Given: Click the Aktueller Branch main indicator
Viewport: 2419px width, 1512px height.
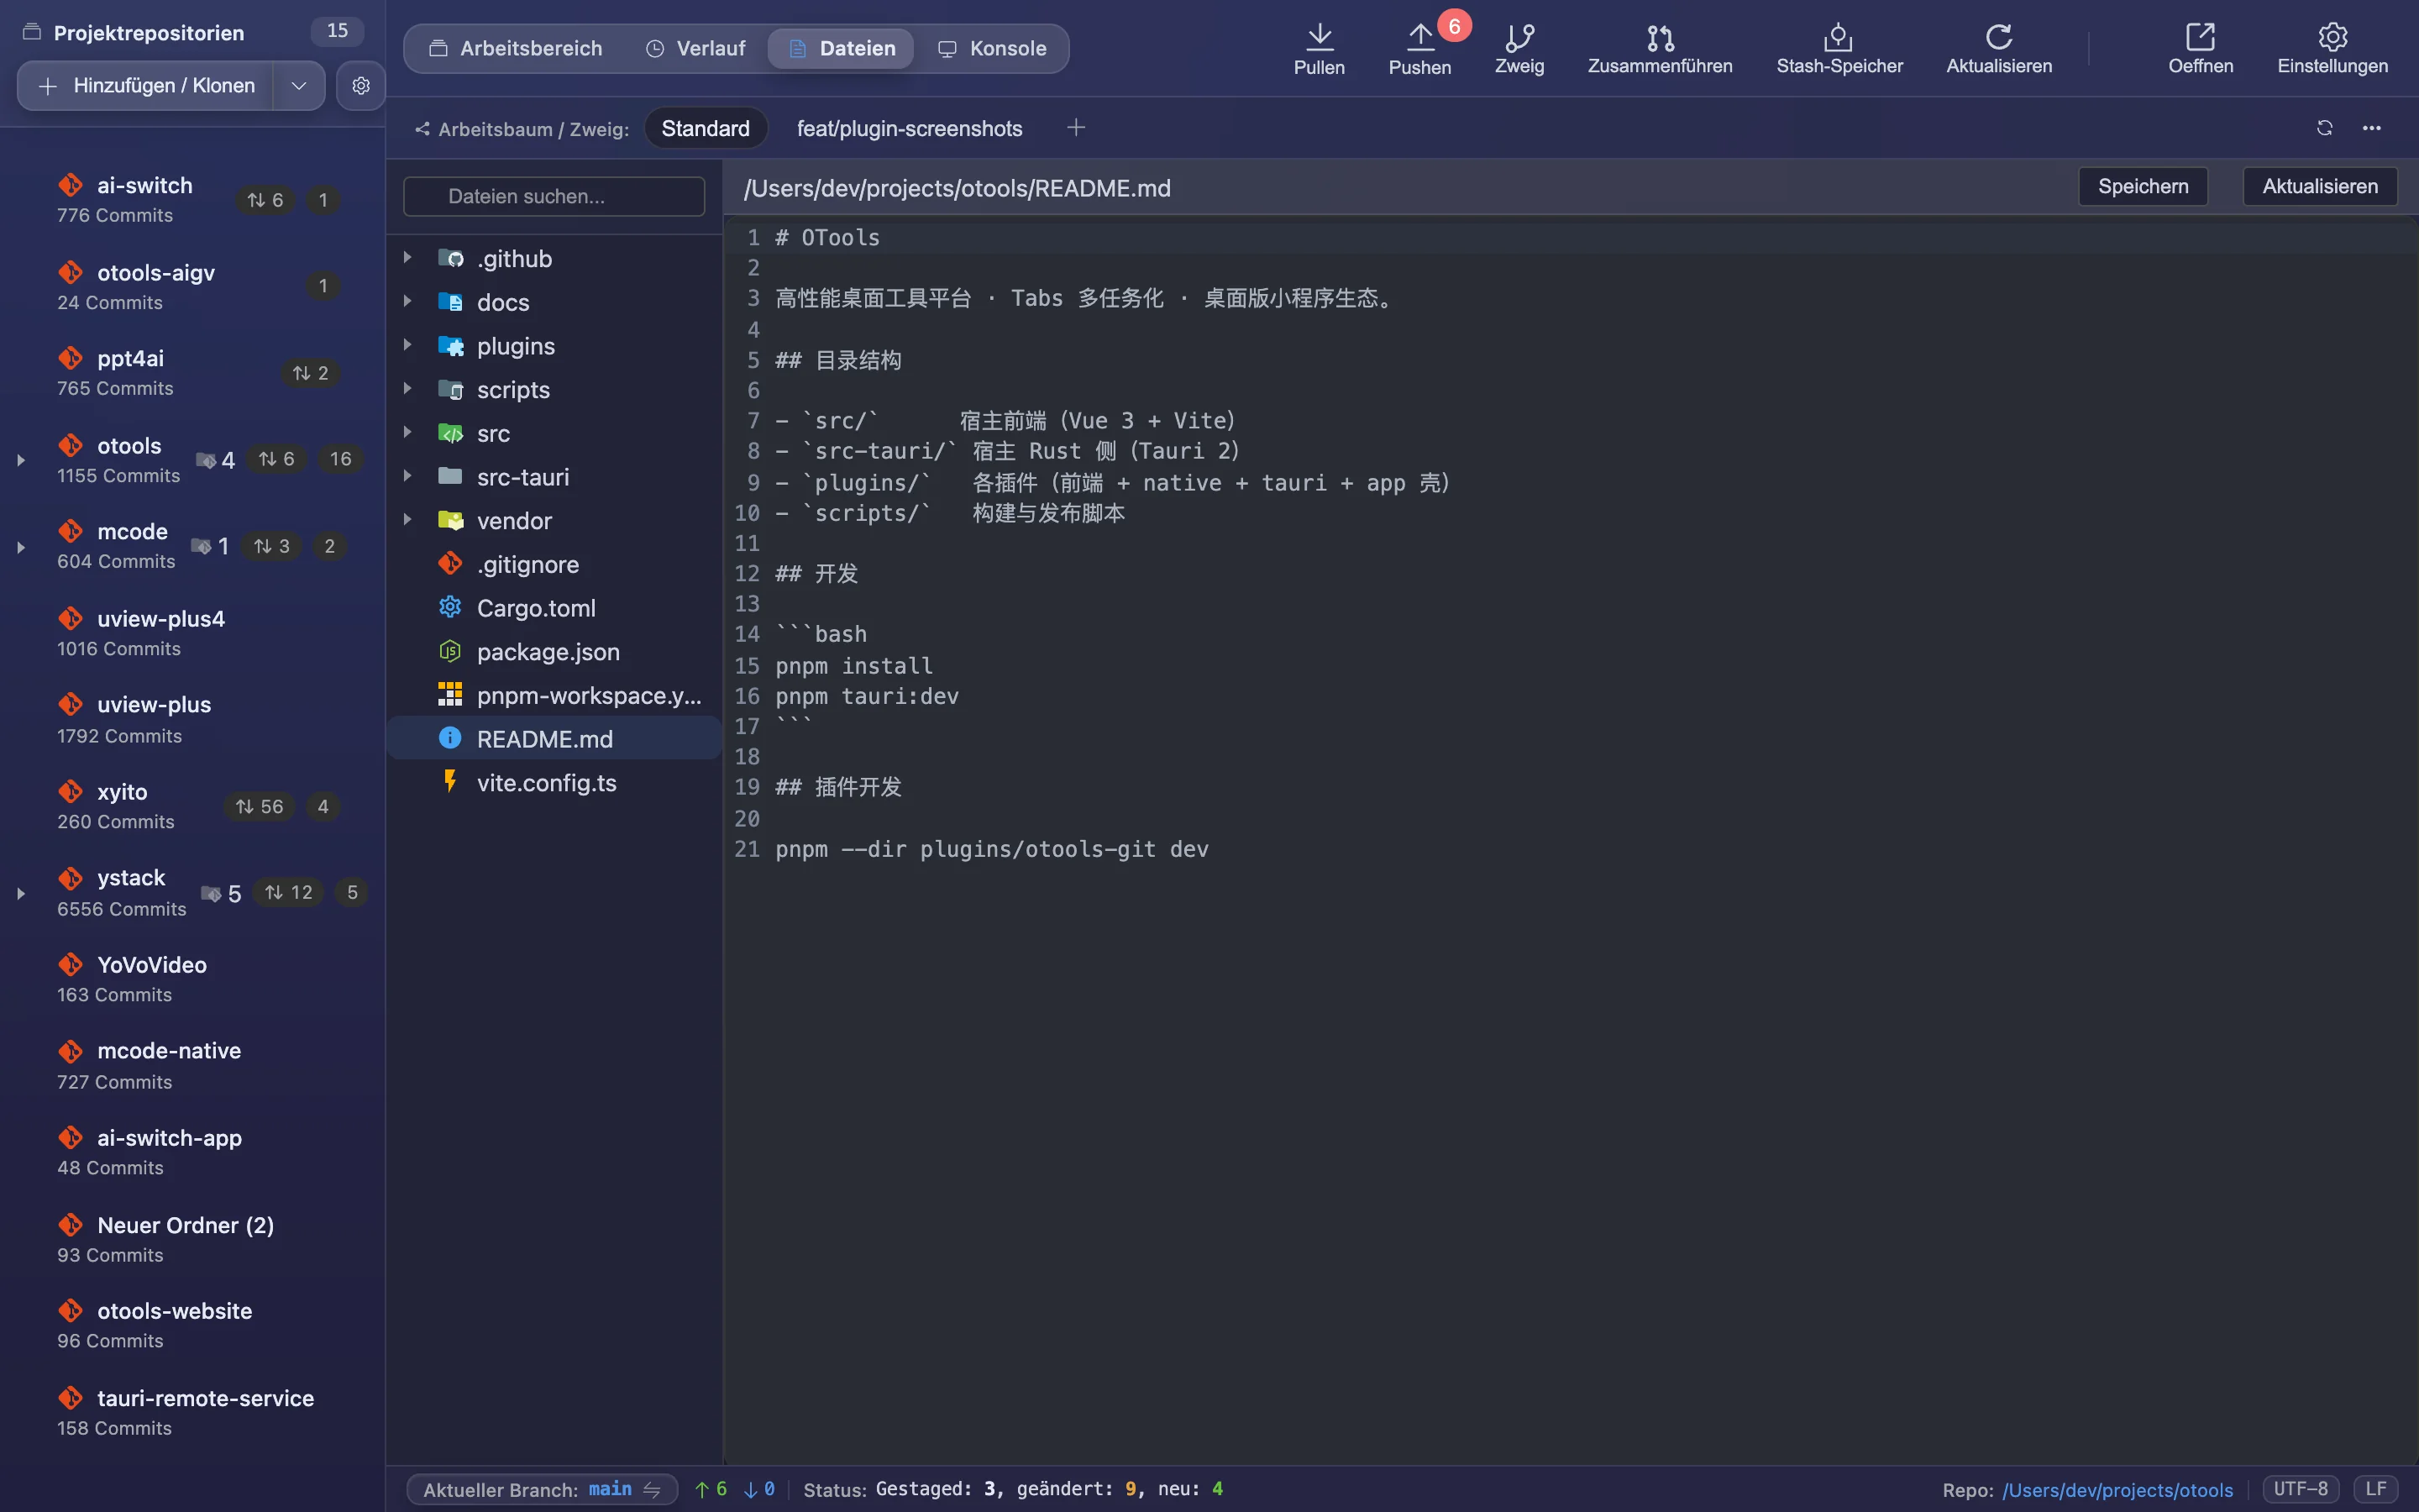Looking at the screenshot, I should point(543,1489).
